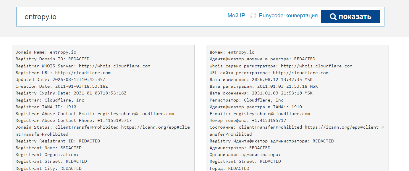Viewport: 409px width, 171px height.
Task: Click the "Registrar Abuse Contact Email" line
Action: pyautogui.click(x=95, y=114)
